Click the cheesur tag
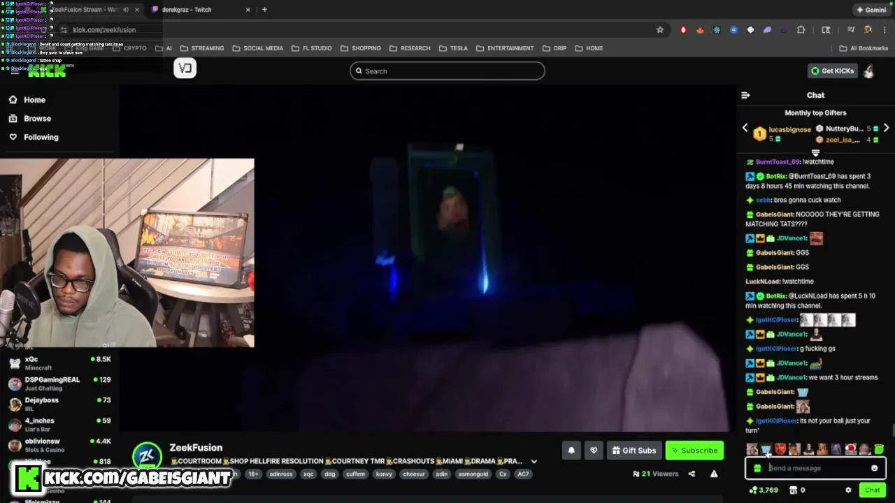The height and width of the screenshot is (503, 895). (x=414, y=474)
